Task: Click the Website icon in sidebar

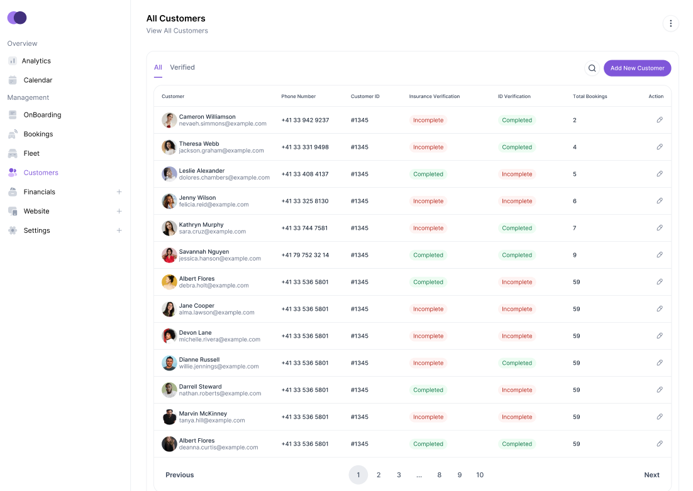Action: click(x=13, y=212)
